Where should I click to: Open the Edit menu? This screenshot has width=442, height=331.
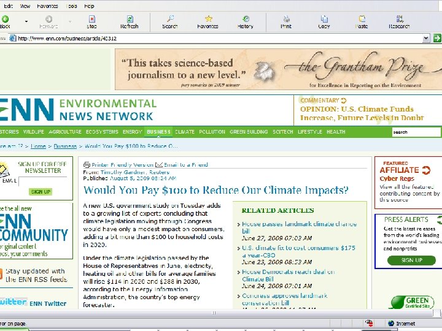(x=8, y=6)
